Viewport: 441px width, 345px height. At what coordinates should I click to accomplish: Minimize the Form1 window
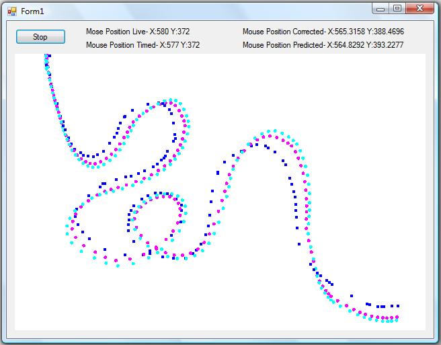point(380,9)
